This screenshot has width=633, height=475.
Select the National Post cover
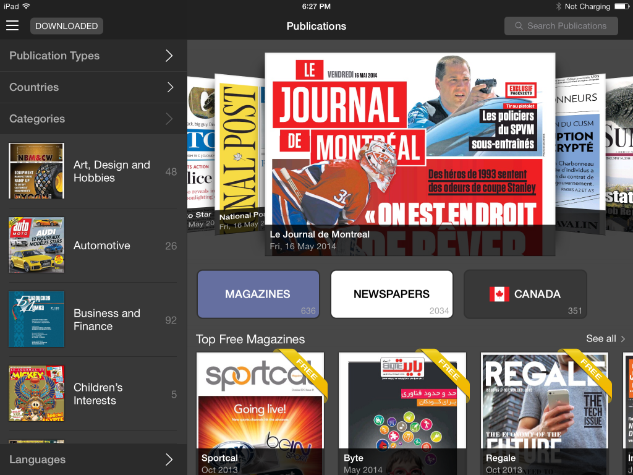click(x=239, y=153)
